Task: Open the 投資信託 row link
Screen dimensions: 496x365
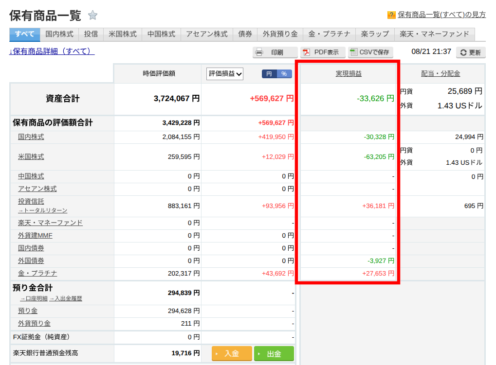Action: click(x=31, y=201)
